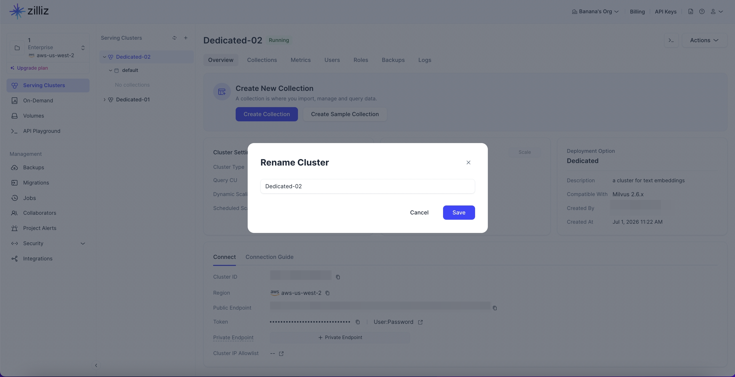Switch to the Metrics tab
This screenshot has width=735, height=377.
point(300,60)
